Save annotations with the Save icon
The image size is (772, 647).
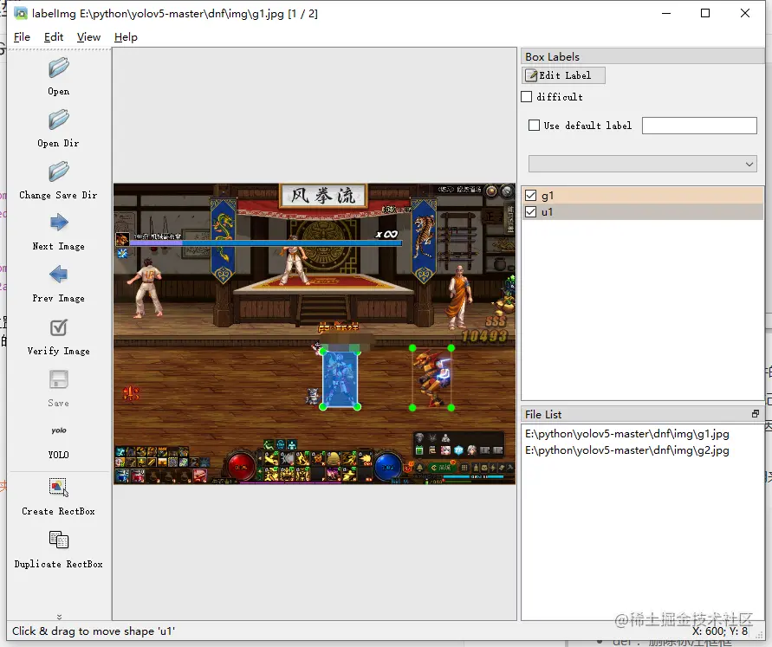coord(59,380)
